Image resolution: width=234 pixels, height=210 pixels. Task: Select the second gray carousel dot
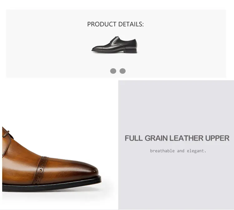coord(123,71)
